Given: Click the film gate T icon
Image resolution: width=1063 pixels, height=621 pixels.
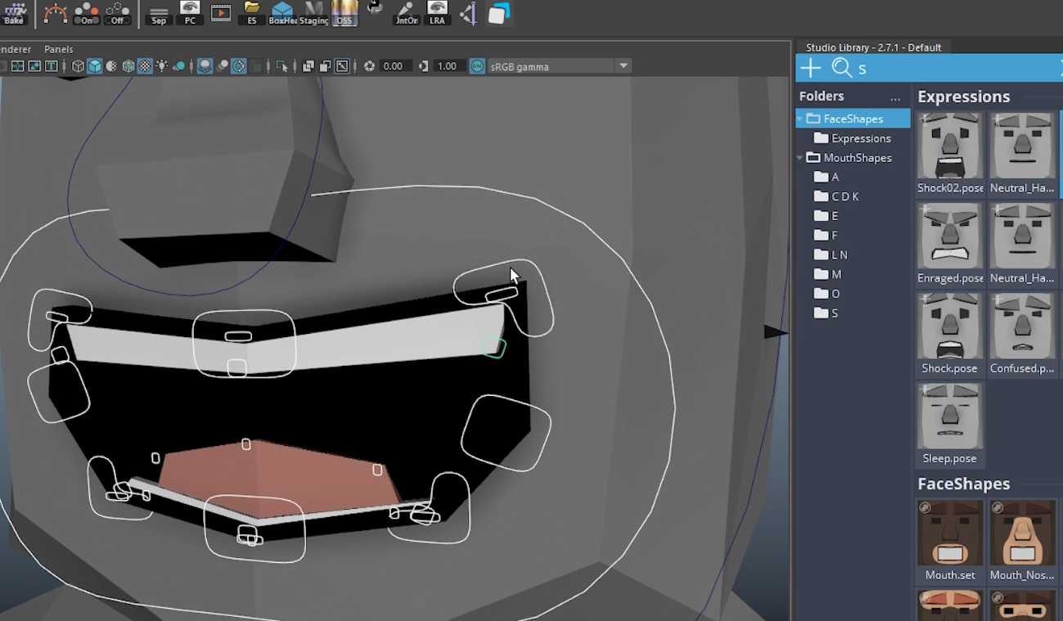Looking at the screenshot, I should pos(51,66).
